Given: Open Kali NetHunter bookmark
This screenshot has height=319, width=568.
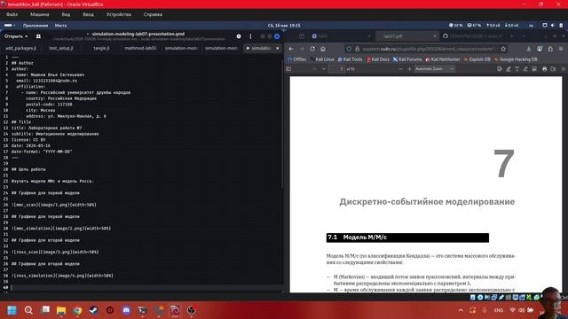Looking at the screenshot, I should click(x=443, y=59).
